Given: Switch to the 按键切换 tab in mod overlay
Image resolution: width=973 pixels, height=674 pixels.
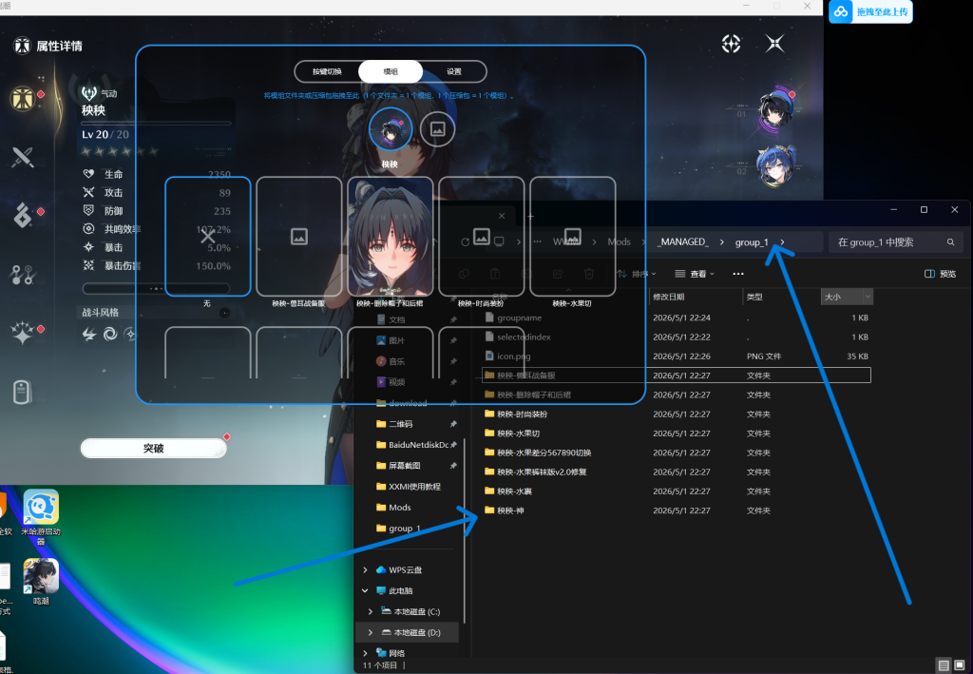Looking at the screenshot, I should 327,71.
